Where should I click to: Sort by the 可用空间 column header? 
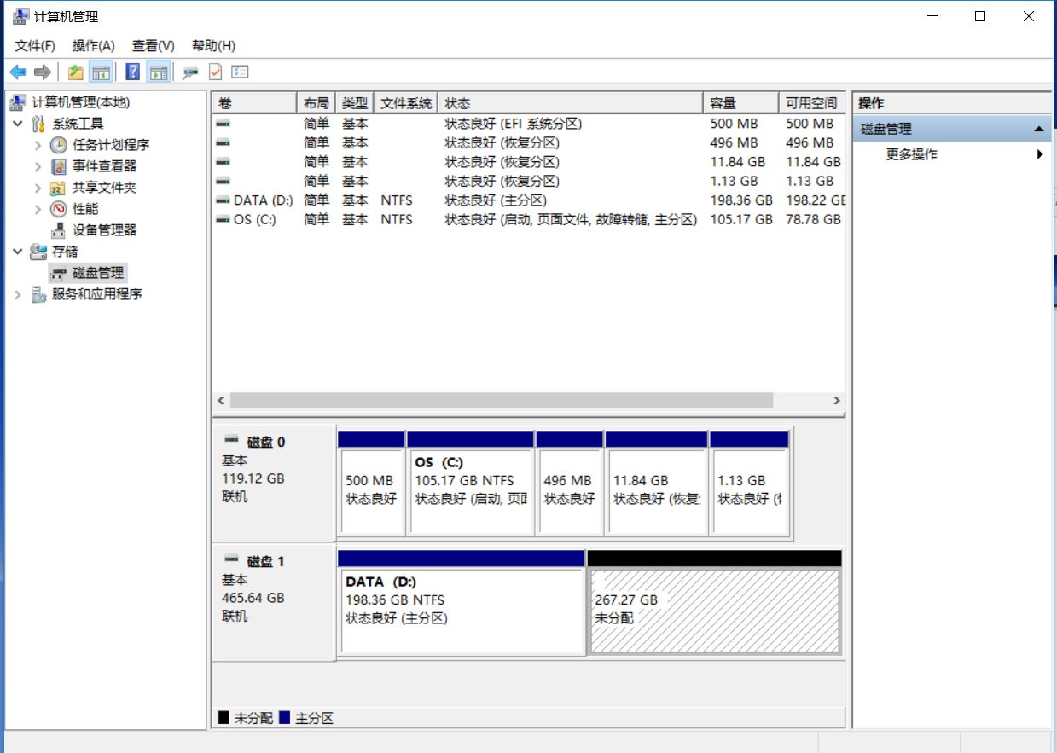(812, 103)
